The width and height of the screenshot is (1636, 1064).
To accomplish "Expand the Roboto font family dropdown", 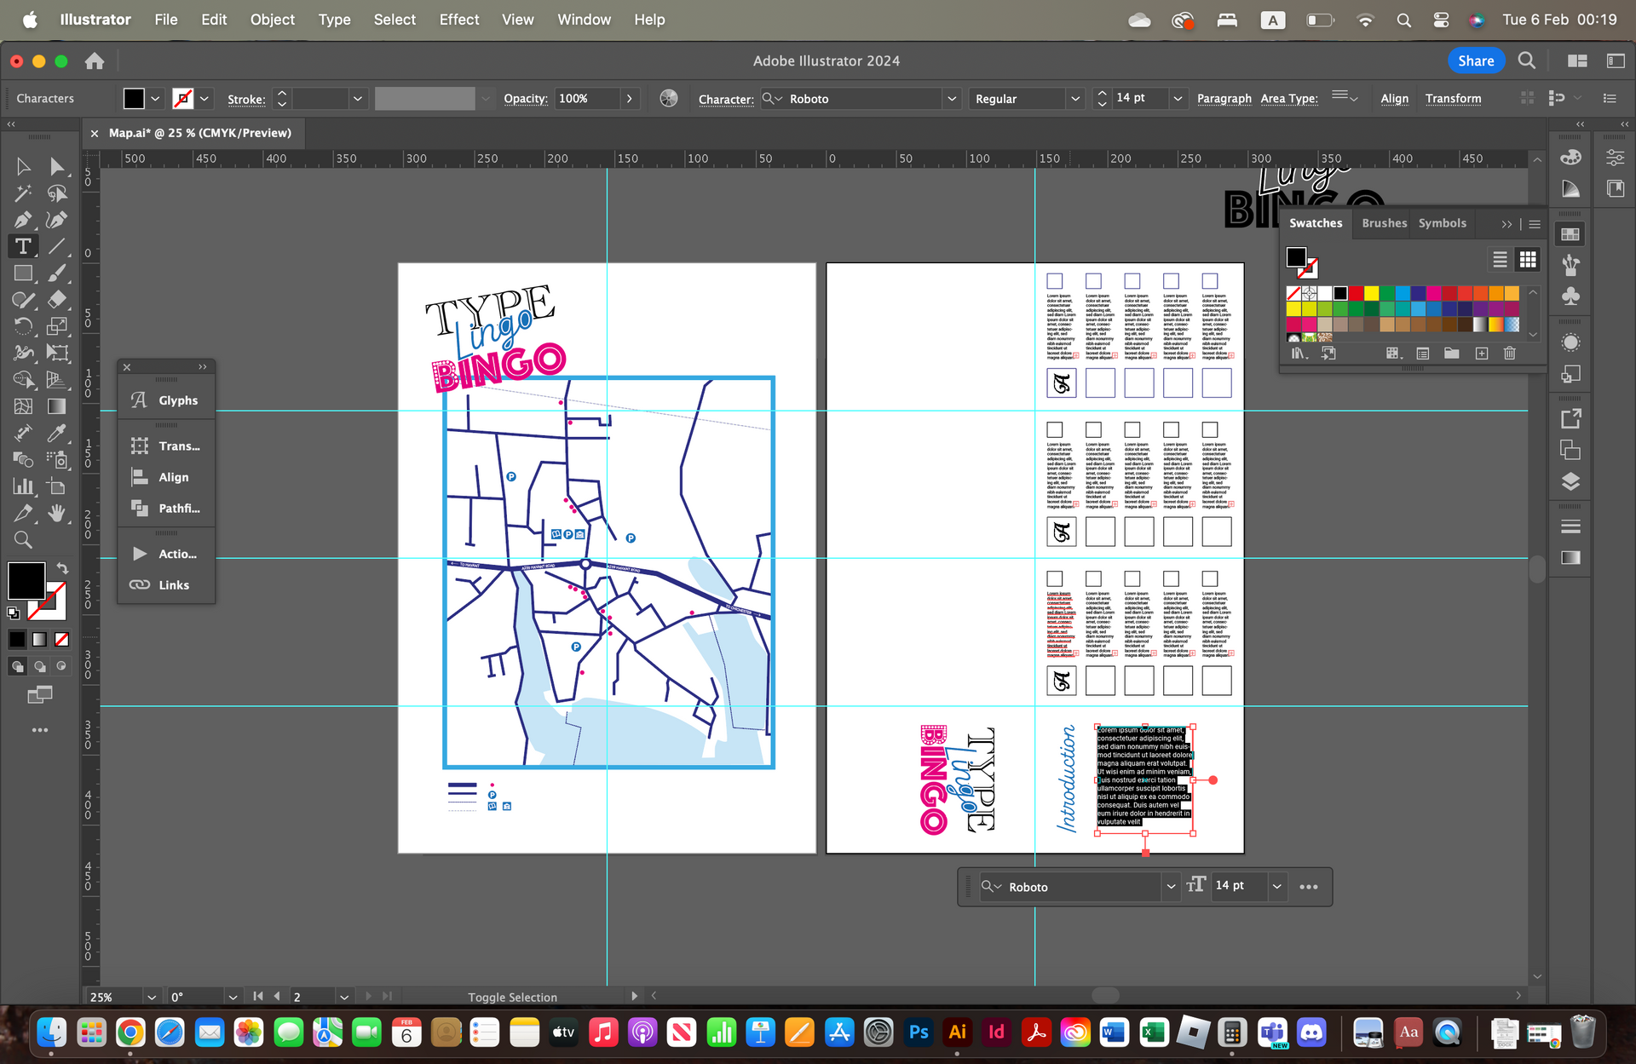I will (951, 99).
